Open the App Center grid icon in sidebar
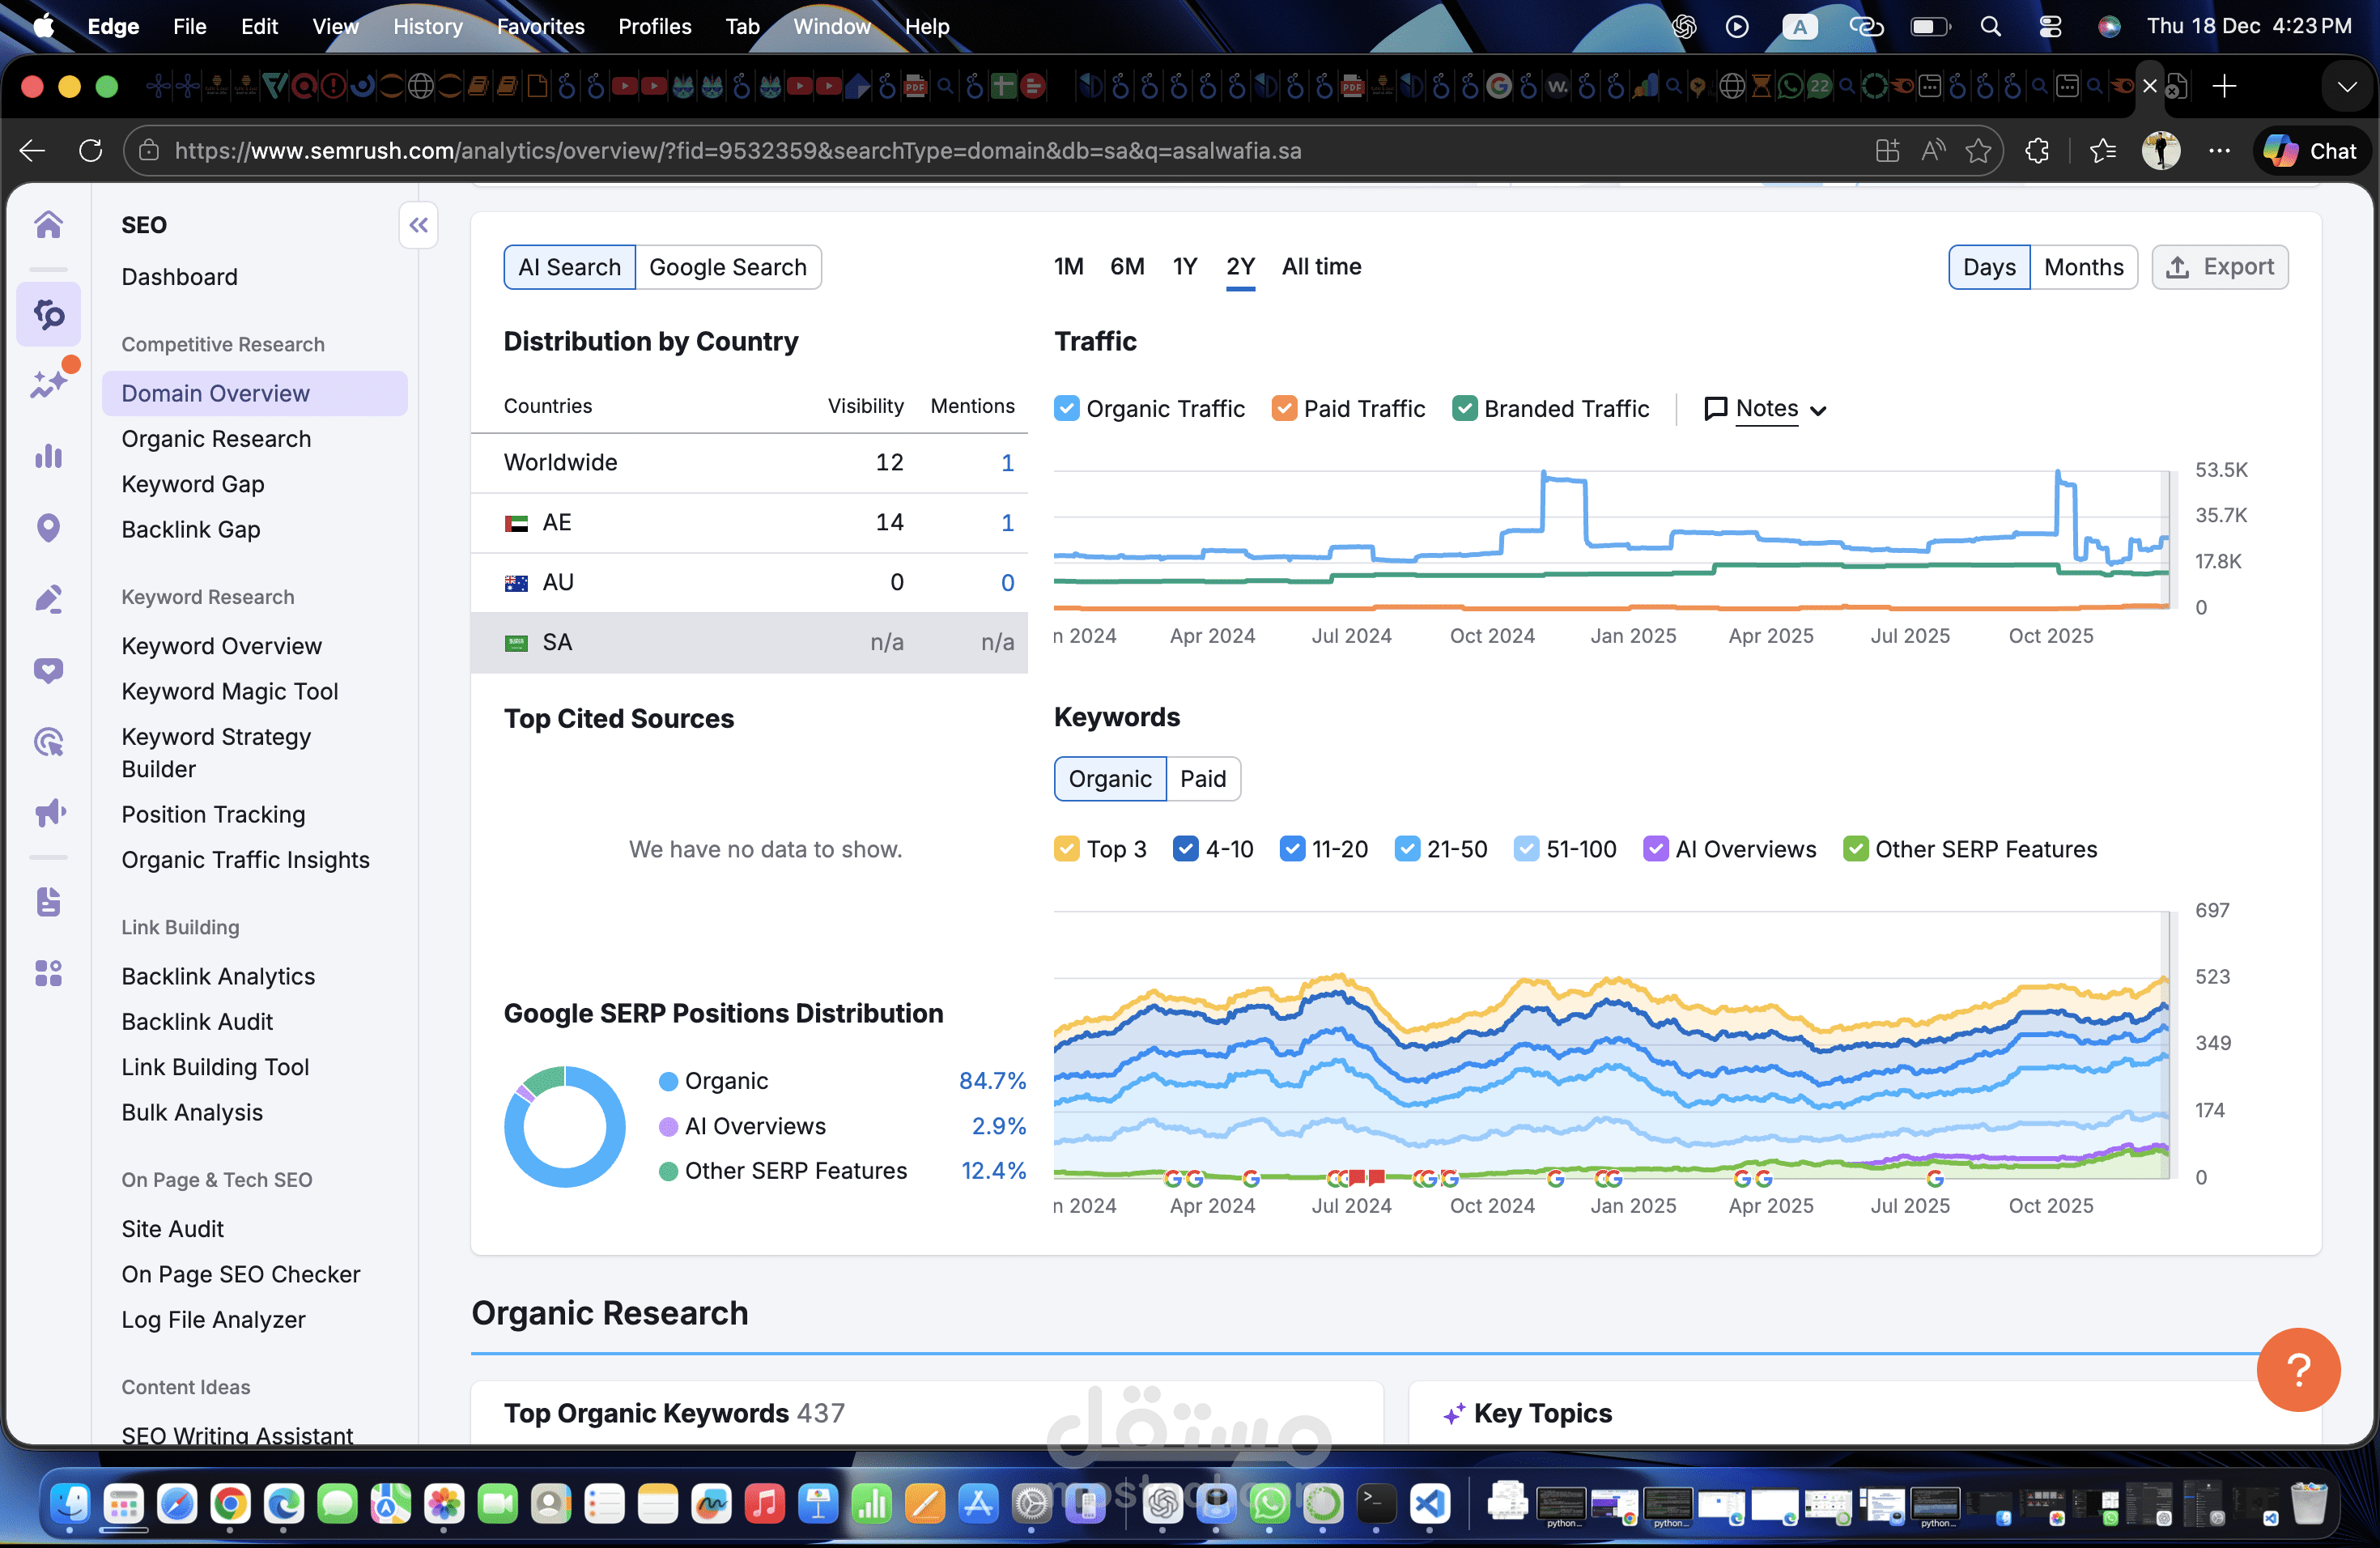Image resolution: width=2380 pixels, height=1548 pixels. point(48,972)
